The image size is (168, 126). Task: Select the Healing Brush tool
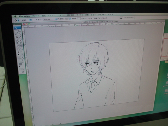[x=17, y=40]
